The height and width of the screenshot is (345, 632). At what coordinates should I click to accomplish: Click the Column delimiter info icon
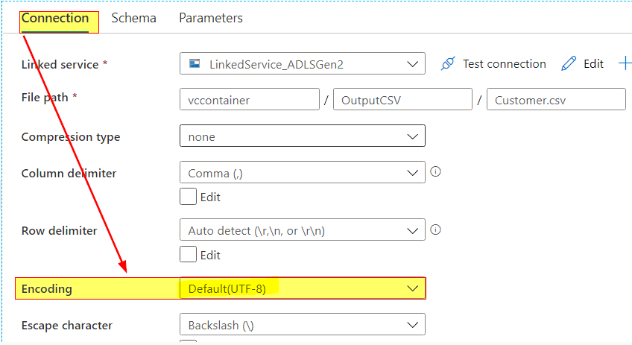pyautogui.click(x=435, y=171)
